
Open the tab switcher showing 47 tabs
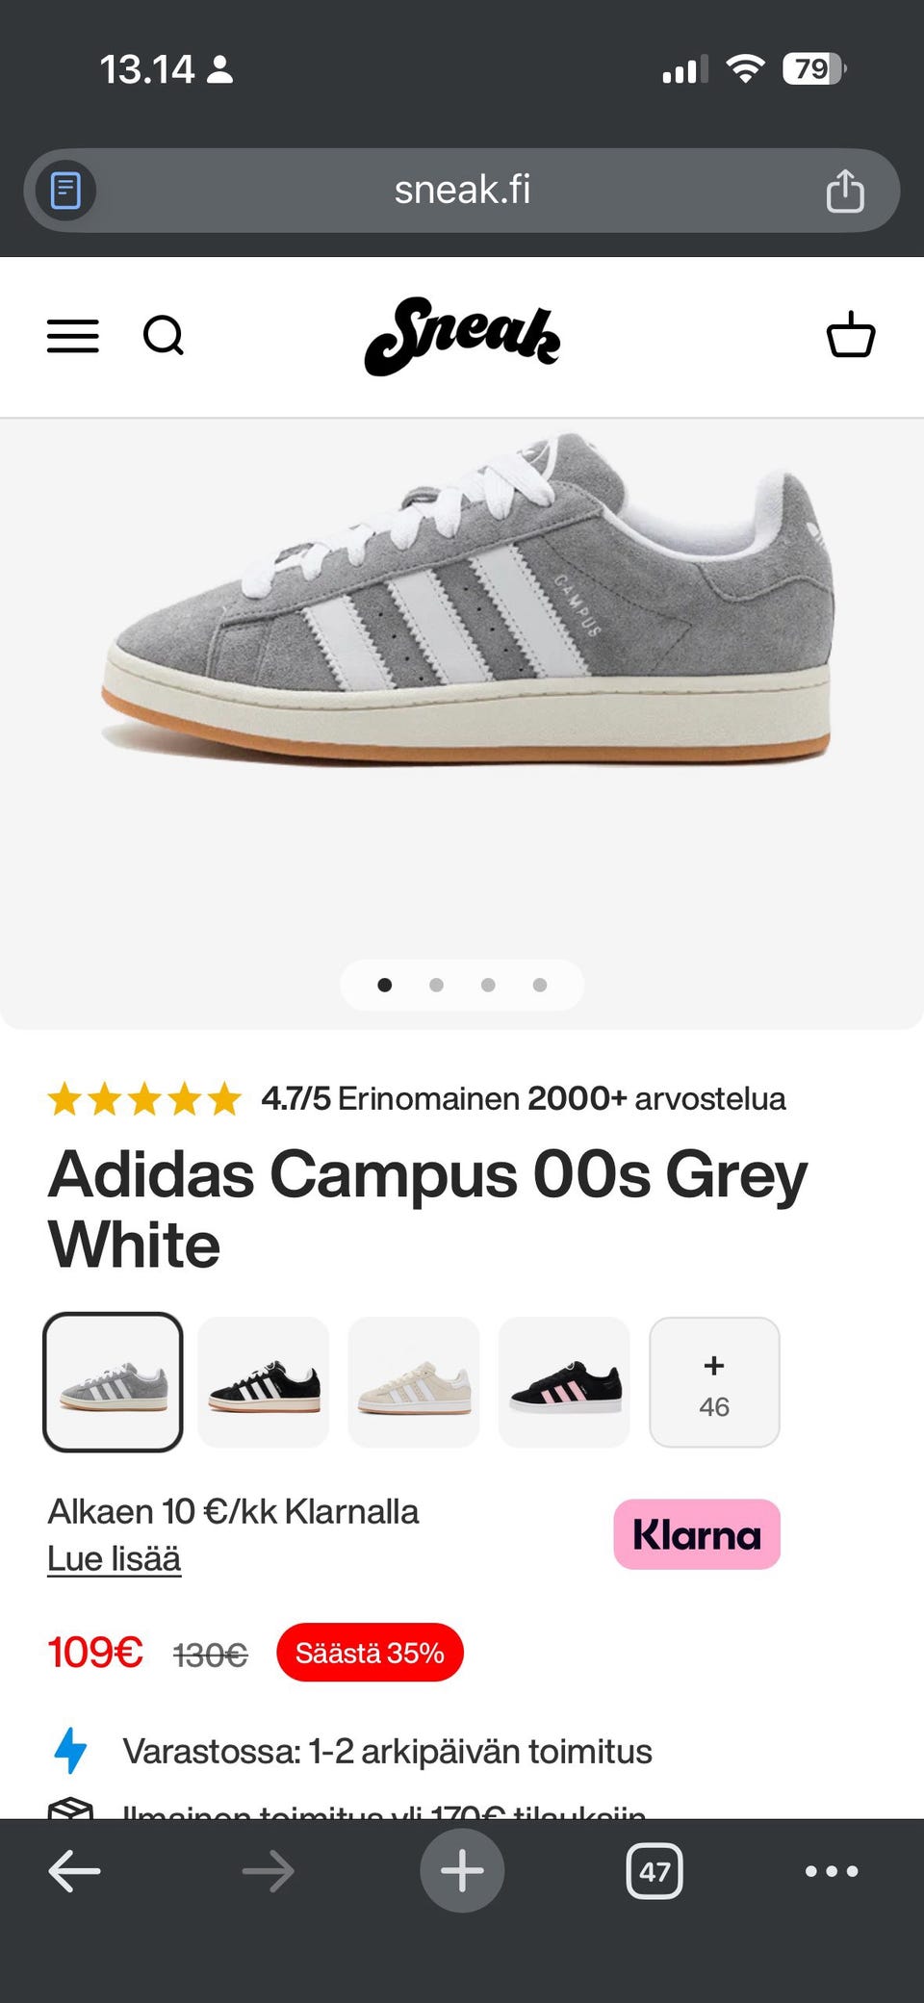[654, 1871]
